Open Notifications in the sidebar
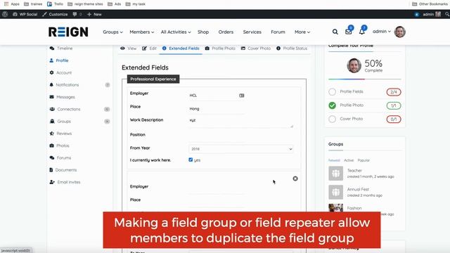The width and height of the screenshot is (450, 253). [64, 85]
